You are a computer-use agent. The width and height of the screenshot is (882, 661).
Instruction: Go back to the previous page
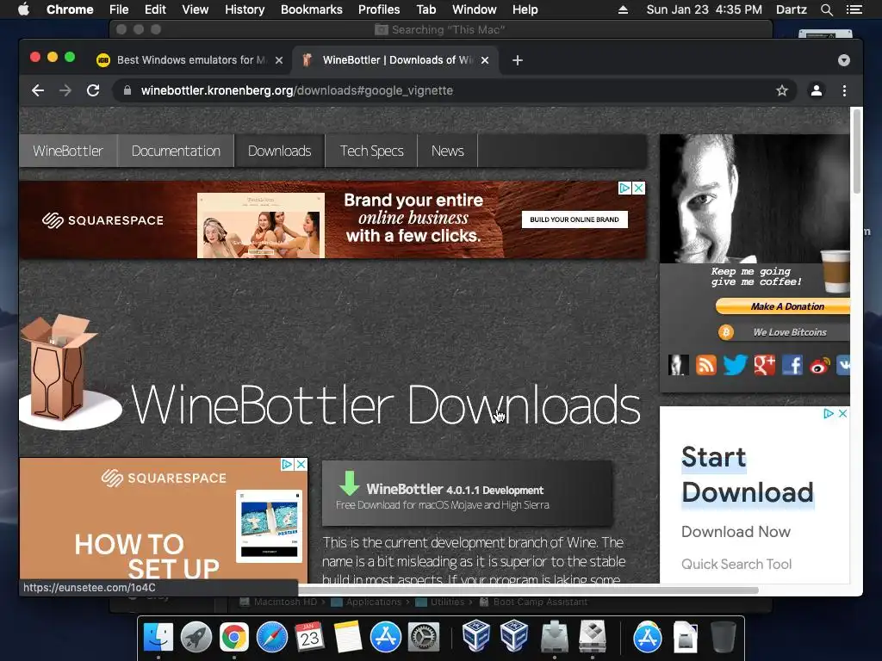[x=38, y=90]
